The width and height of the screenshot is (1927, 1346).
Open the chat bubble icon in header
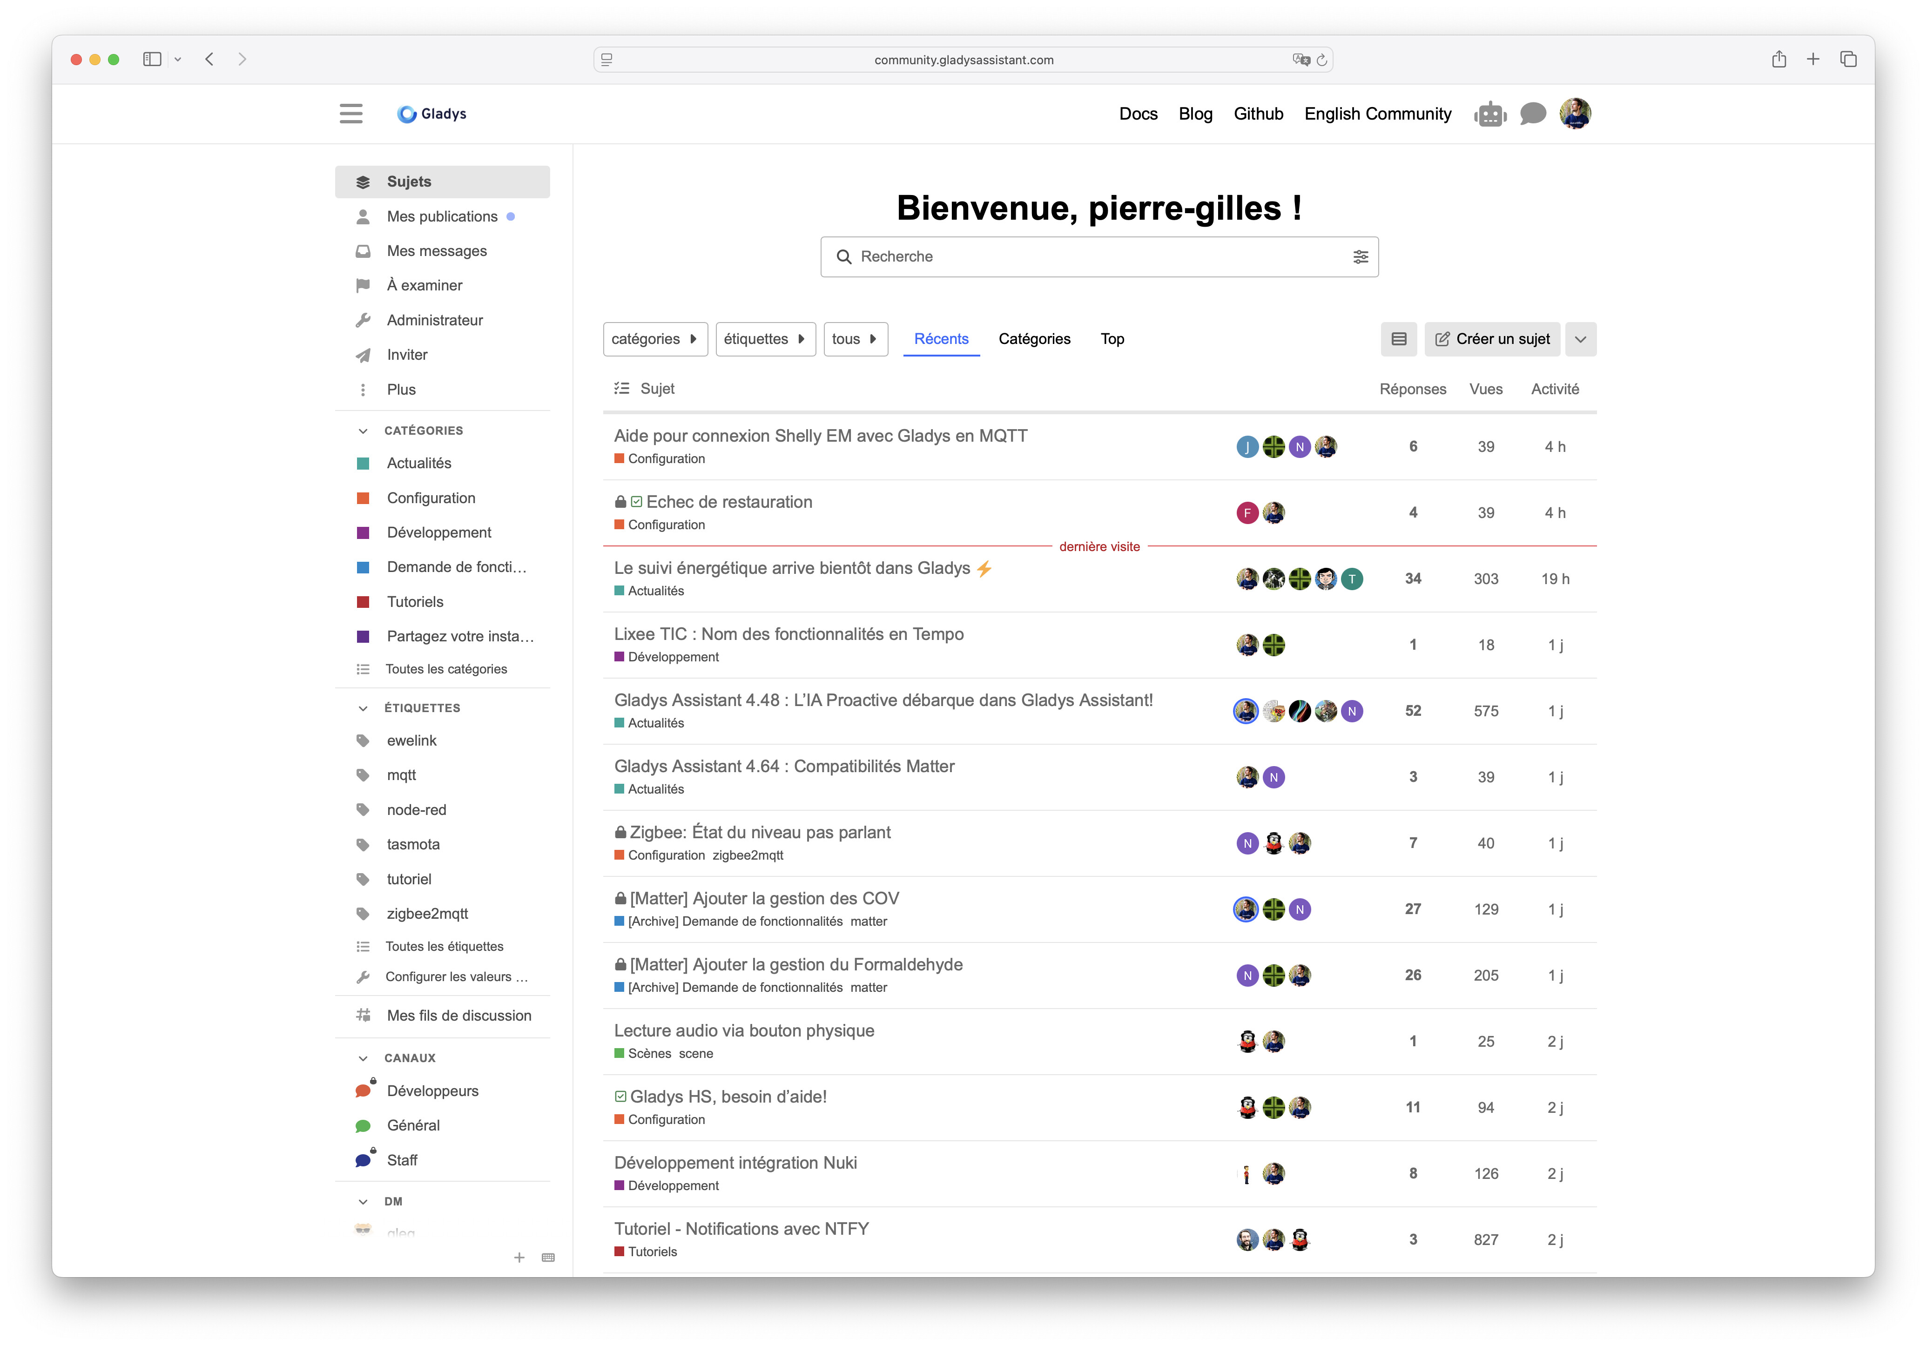coord(1533,113)
